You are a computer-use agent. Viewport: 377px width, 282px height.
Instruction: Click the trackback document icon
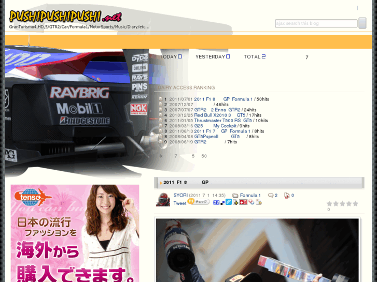(287, 196)
